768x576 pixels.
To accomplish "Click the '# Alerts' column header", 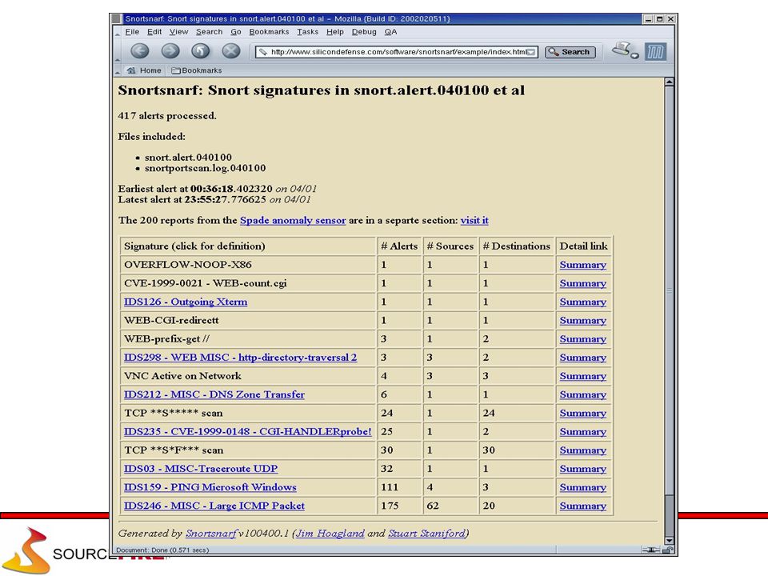I will pyautogui.click(x=399, y=246).
